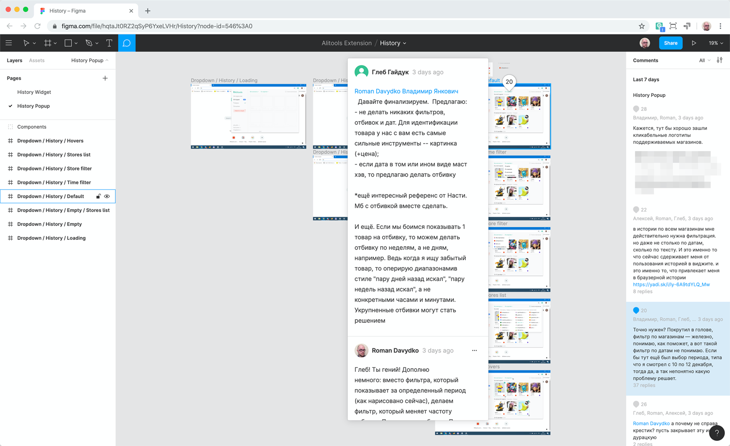The height and width of the screenshot is (446, 730).
Task: Open the yadi.sk link in comment 28
Action: [671, 284]
